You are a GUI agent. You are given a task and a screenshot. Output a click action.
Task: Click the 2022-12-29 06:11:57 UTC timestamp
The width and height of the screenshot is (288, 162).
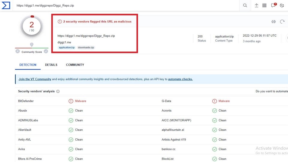pos(259,36)
